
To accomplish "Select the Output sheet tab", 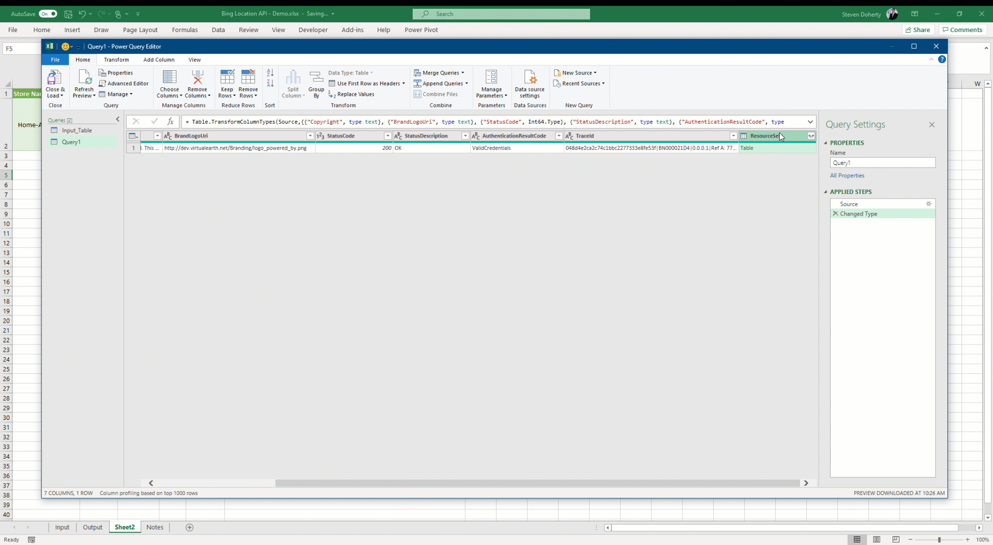I will pyautogui.click(x=93, y=527).
